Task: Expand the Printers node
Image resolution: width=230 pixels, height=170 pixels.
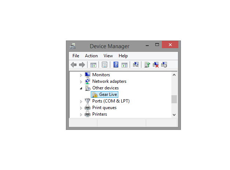Action: [81, 115]
